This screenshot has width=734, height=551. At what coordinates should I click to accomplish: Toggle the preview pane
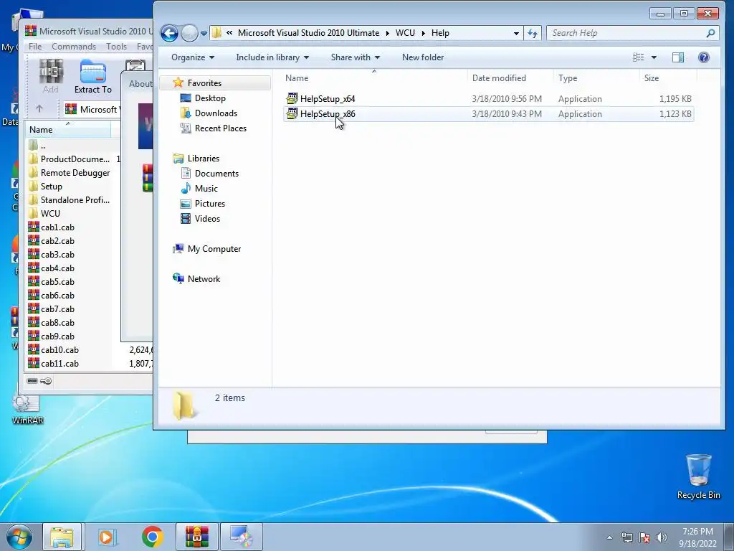(x=678, y=57)
